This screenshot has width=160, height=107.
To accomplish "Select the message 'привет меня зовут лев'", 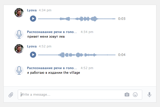I will pos(46,37).
